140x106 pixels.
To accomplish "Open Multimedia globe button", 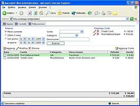I will pyautogui.click(x=78, y=13).
